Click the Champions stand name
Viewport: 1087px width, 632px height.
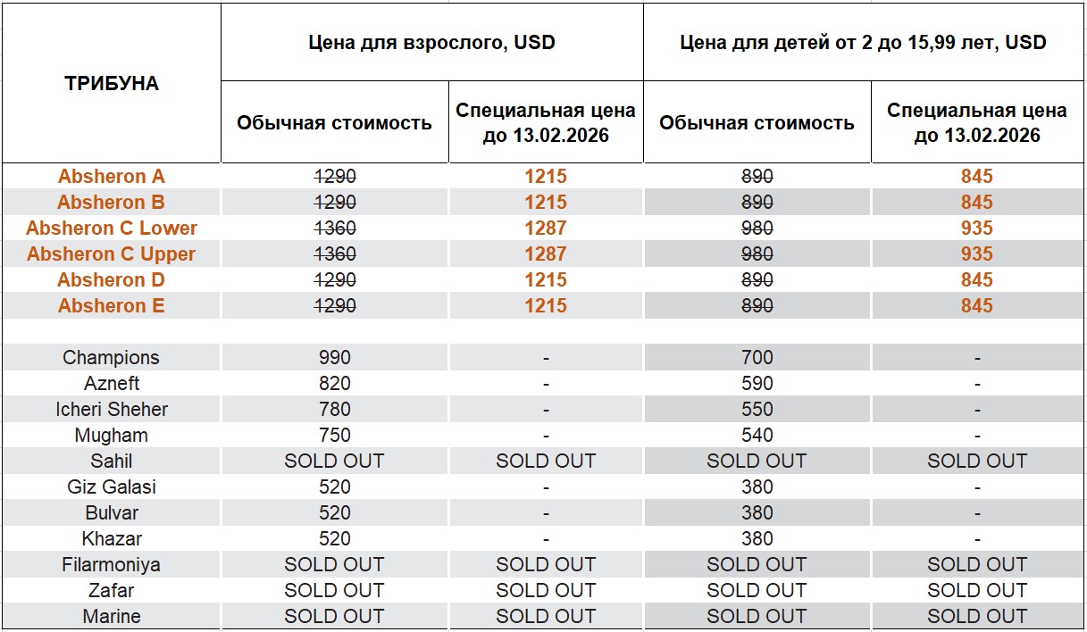pyautogui.click(x=112, y=358)
